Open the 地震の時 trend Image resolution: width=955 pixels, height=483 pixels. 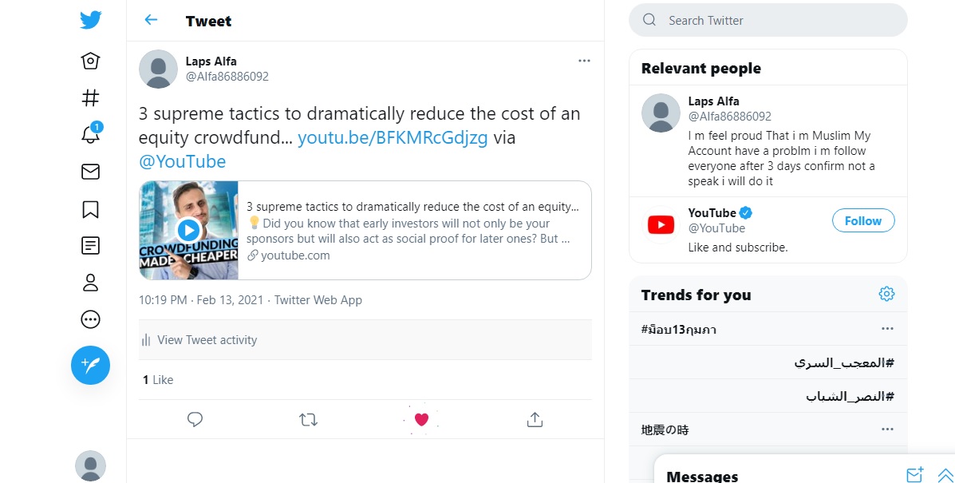click(665, 430)
